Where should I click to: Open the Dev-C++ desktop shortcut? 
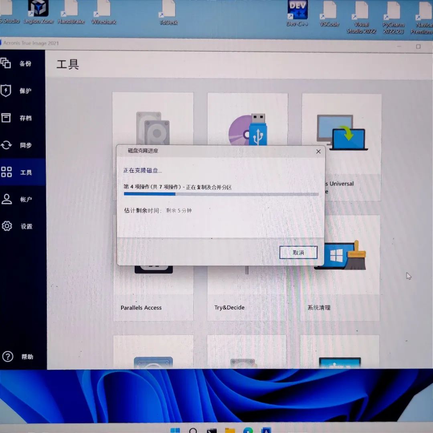click(297, 14)
